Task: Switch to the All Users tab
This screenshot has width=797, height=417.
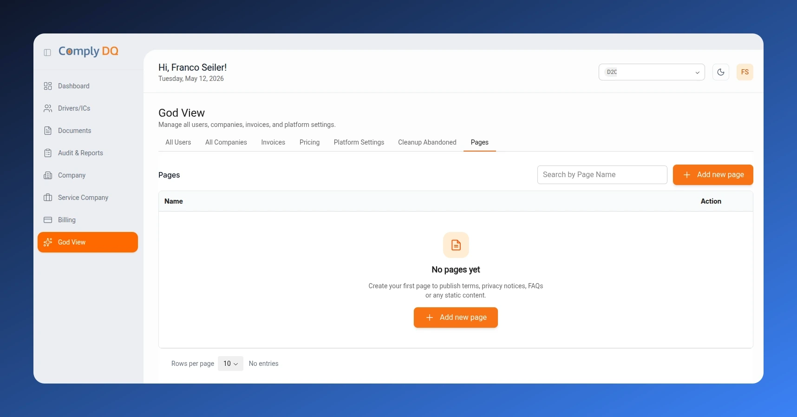Action: coord(178,142)
